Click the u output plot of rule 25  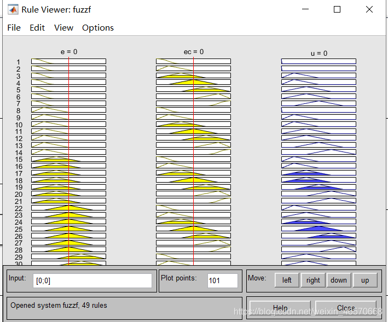(x=318, y=229)
